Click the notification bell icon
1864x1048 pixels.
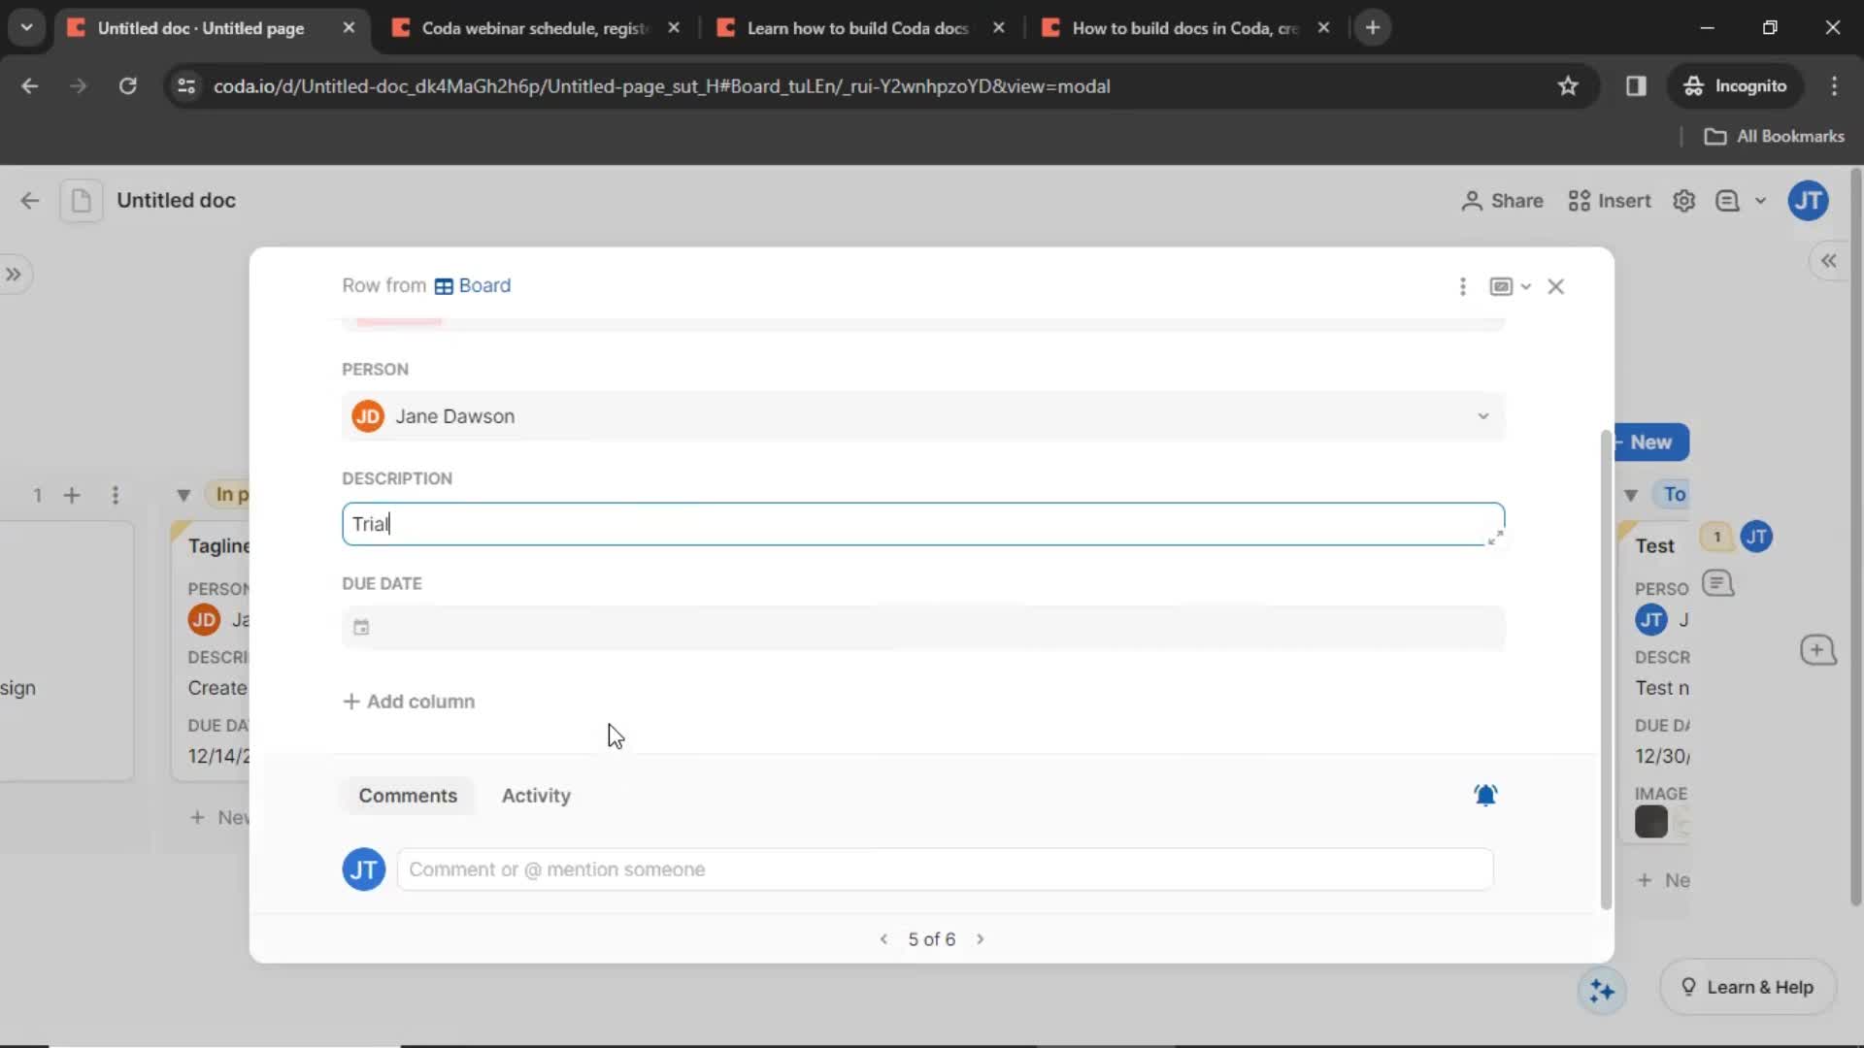click(1487, 795)
